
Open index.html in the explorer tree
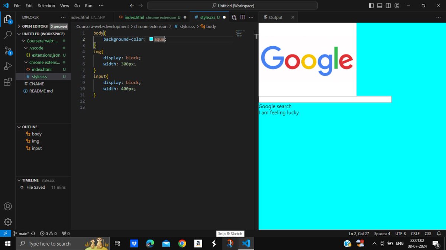43,69
